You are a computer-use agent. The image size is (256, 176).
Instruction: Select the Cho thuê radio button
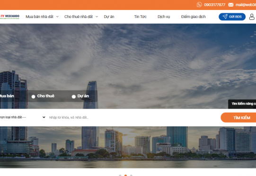(33, 97)
